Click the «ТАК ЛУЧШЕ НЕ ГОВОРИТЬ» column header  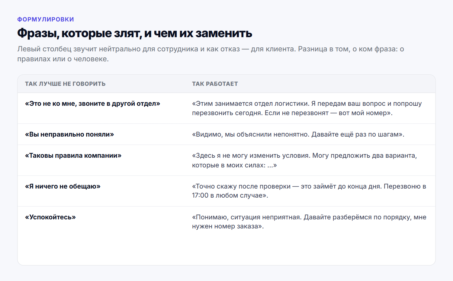(x=65, y=84)
